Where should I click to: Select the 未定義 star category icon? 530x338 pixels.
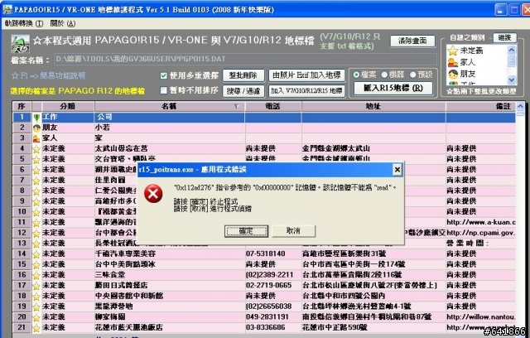coord(453,51)
